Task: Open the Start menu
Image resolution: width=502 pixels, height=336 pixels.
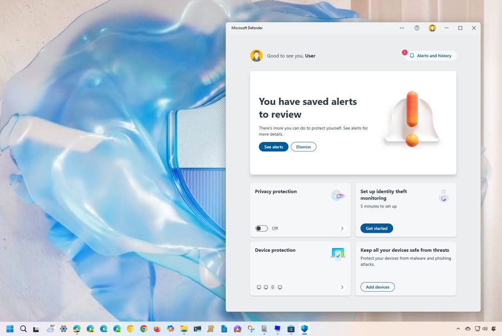Action: point(10,329)
